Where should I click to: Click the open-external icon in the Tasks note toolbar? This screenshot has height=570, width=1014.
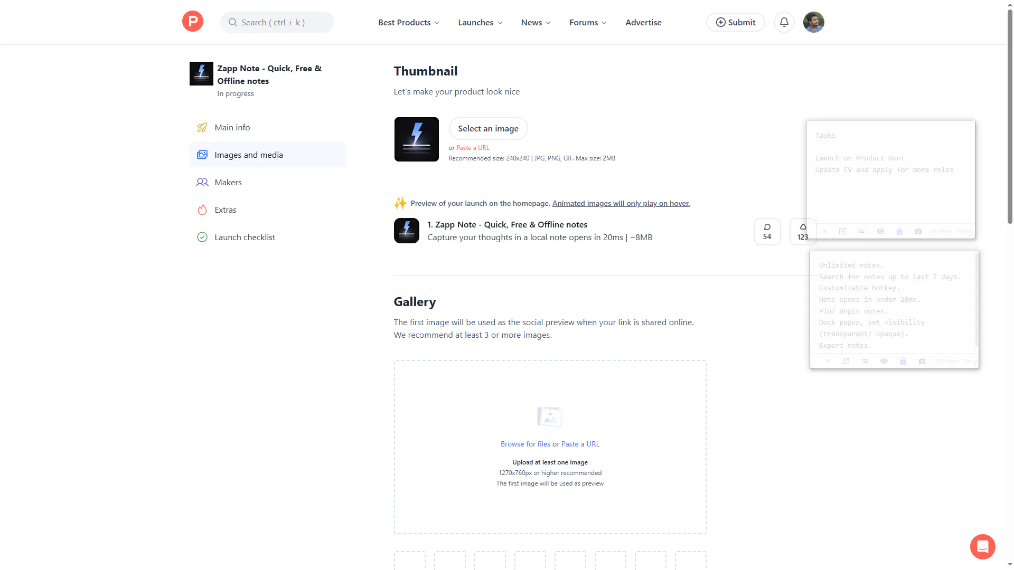[x=842, y=231]
